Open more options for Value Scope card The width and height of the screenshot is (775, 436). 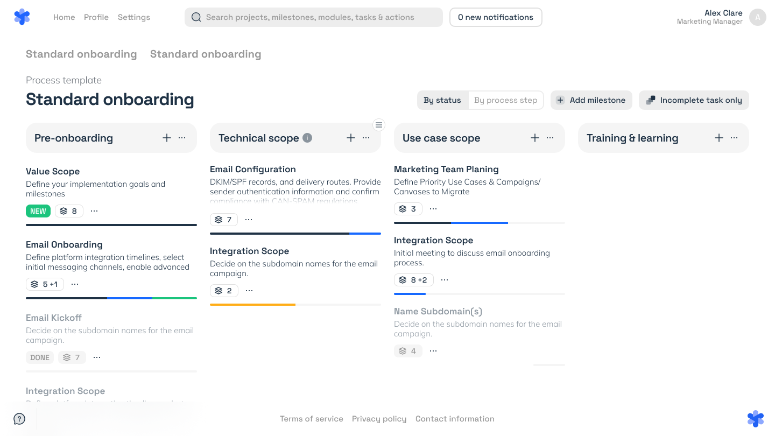click(94, 211)
